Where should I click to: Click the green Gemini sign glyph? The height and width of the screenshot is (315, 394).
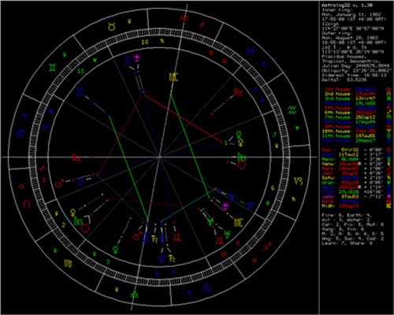[52, 68]
